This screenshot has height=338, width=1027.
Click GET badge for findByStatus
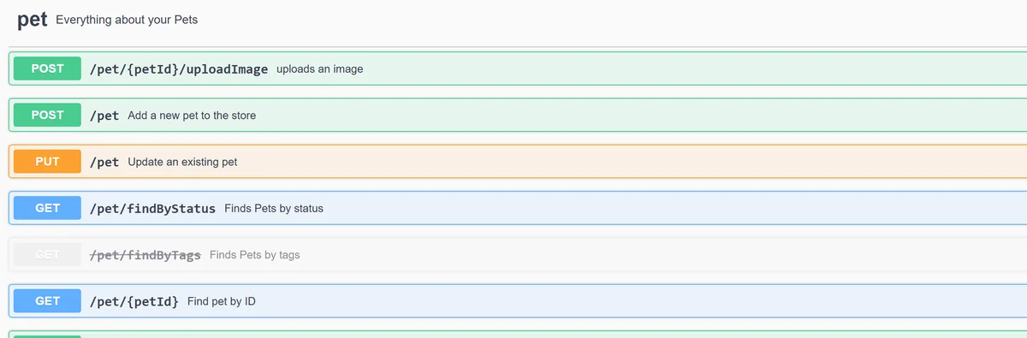47,207
